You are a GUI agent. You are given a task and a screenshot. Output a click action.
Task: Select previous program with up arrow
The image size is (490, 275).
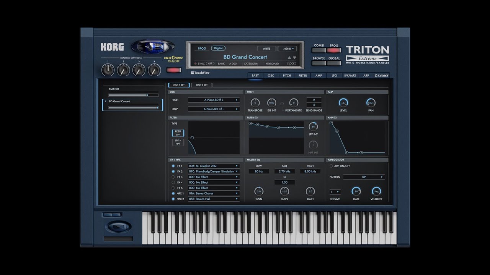pos(289,58)
